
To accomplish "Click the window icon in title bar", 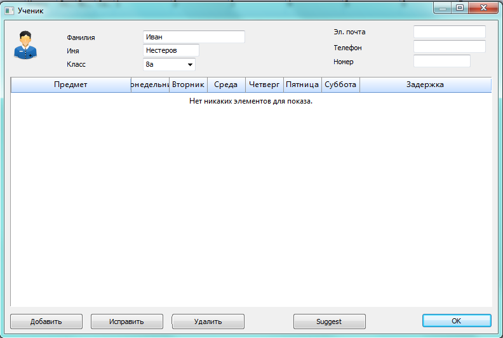I will (x=10, y=11).
